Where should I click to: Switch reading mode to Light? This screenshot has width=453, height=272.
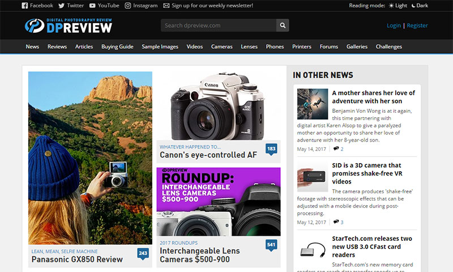(398, 6)
